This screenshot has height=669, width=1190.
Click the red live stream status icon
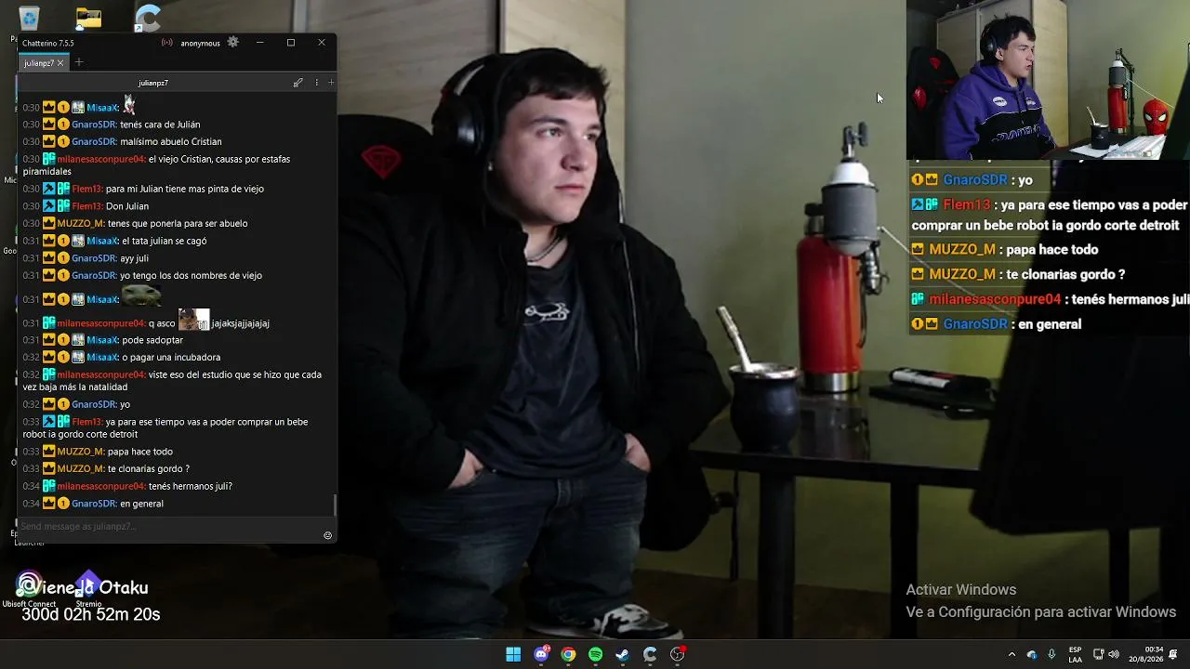click(x=167, y=43)
